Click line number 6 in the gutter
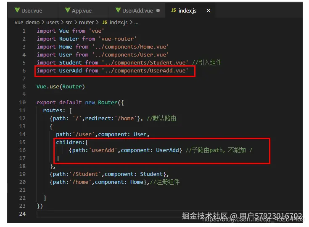 point(24,71)
